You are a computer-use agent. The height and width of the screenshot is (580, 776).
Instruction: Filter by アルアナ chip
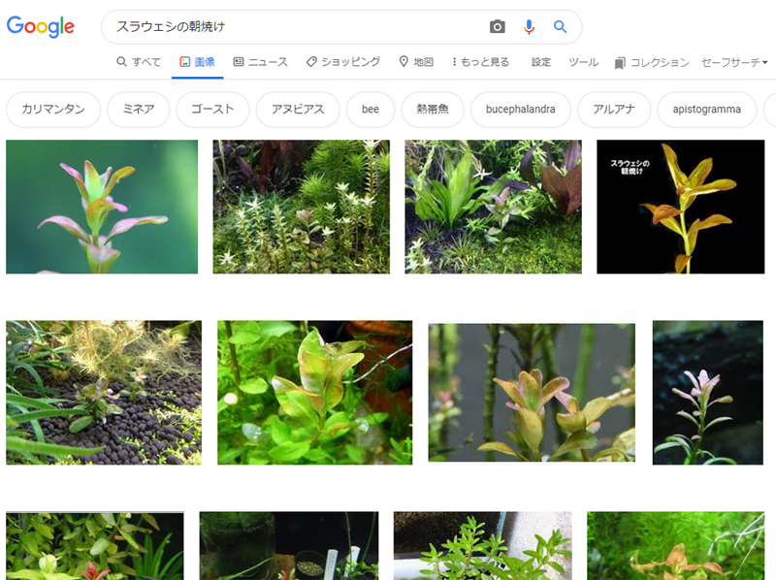tap(614, 110)
